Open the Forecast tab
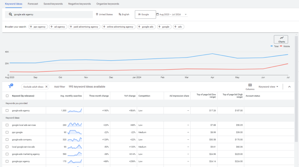Viewport: 299px width, 167px height. 33,4
